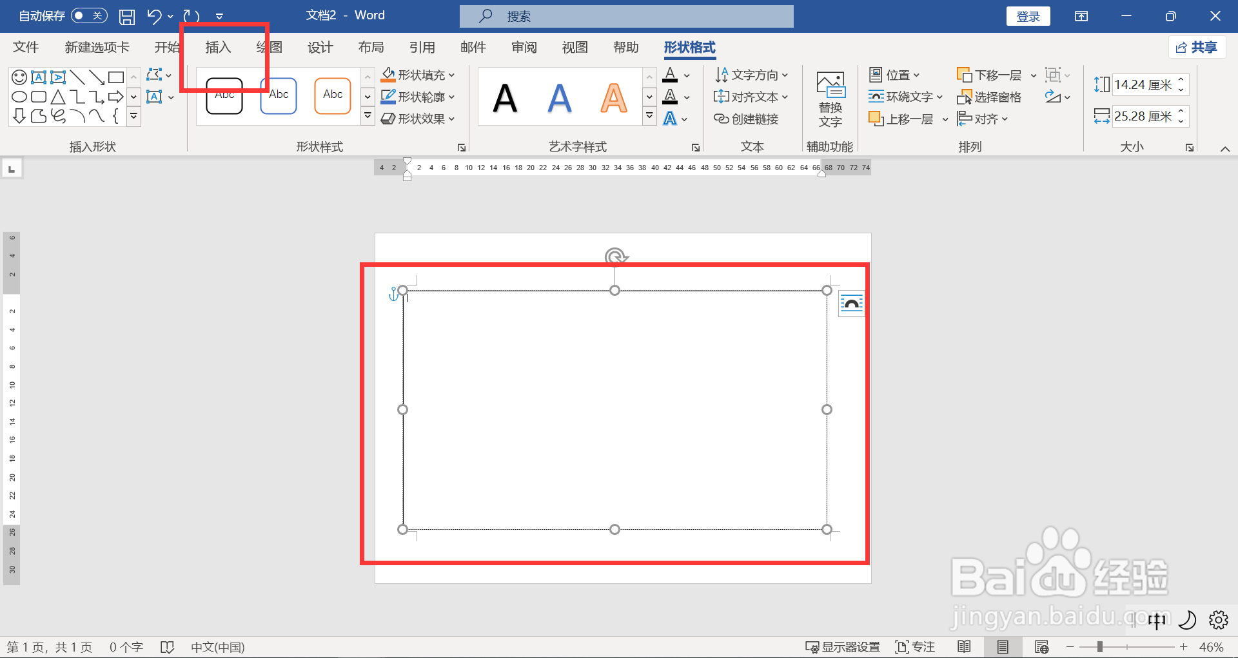This screenshot has width=1238, height=658.
Task: Select the right arrow shape
Action: [x=116, y=97]
